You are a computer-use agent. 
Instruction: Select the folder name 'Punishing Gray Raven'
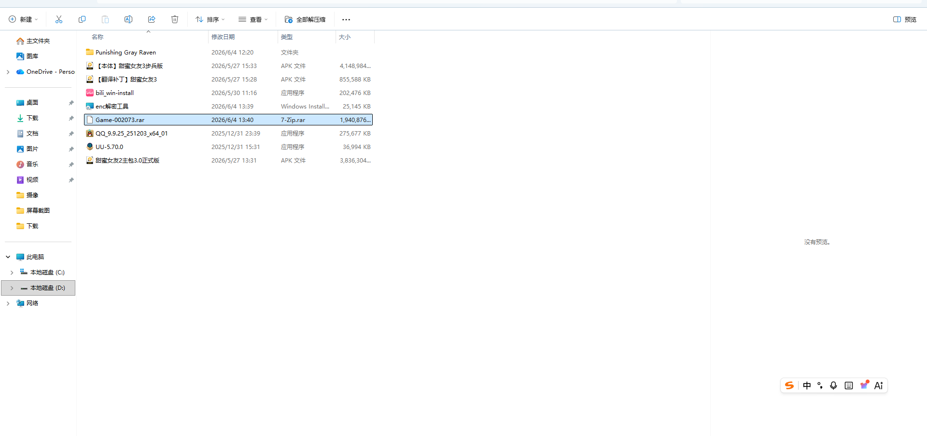[126, 52]
